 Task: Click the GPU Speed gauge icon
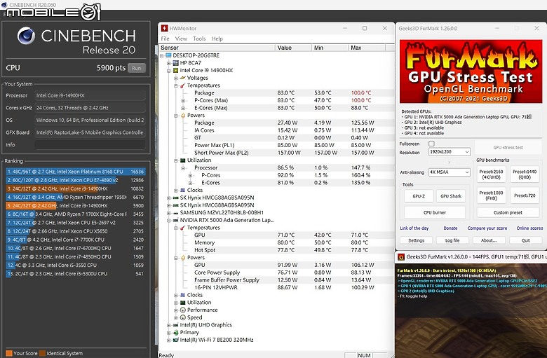coord(183,317)
